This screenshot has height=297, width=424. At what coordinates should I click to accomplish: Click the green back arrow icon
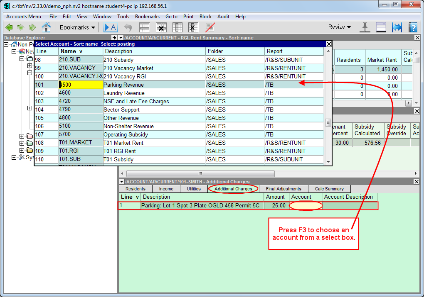point(9,27)
